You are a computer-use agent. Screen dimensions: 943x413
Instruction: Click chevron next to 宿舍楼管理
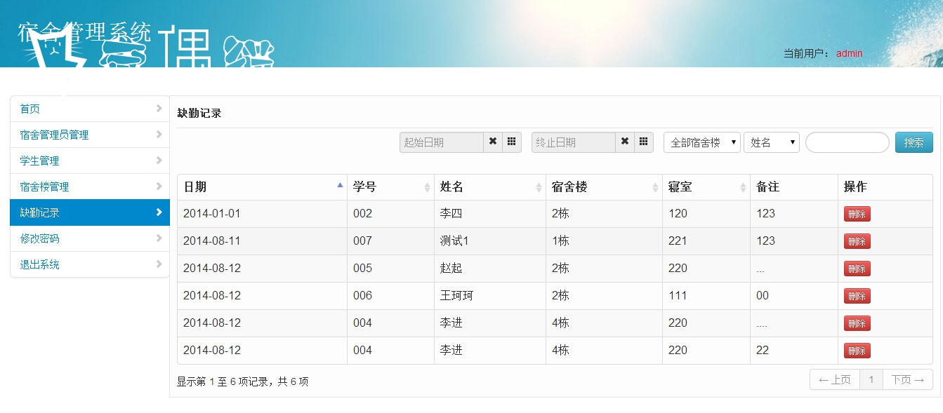coord(159,187)
